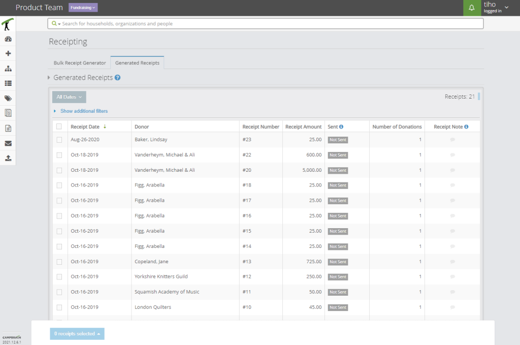520x345 pixels.
Task: Open the envelope mail icon in sidebar
Action: click(8, 143)
